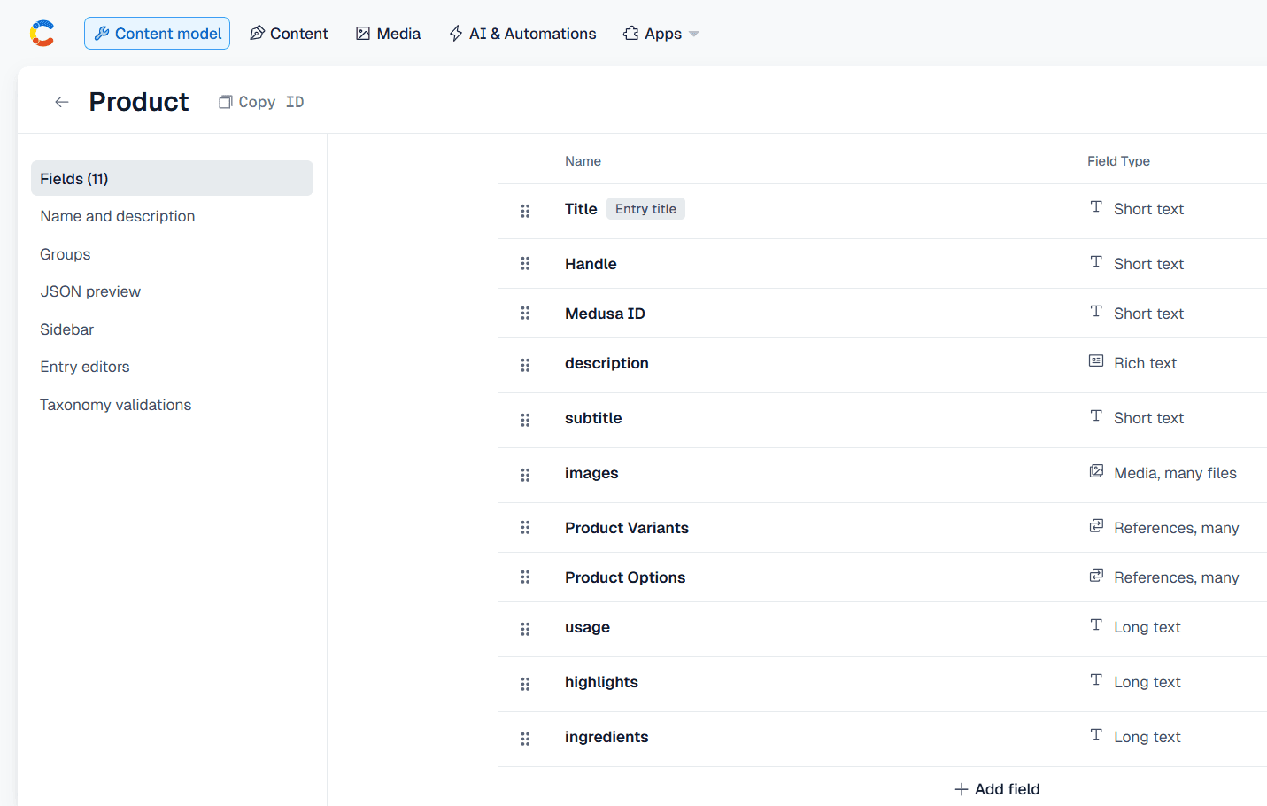Select Entry editors in left panel

[85, 367]
